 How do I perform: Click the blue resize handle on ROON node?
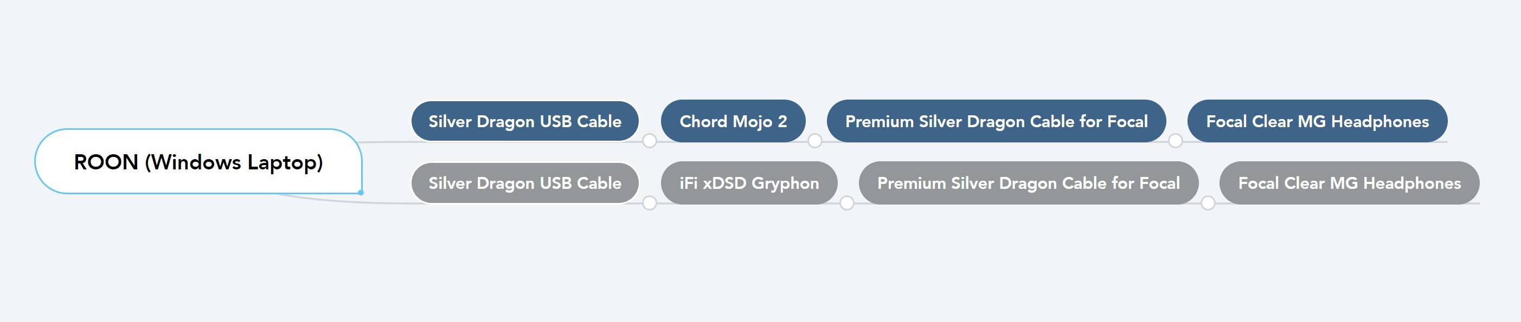[x=361, y=192]
